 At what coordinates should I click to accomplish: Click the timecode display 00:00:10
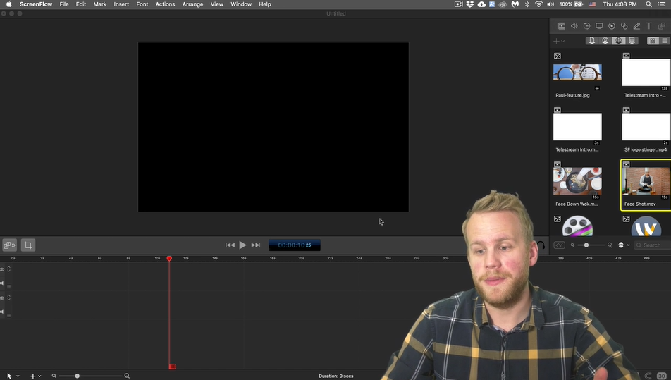tap(295, 245)
